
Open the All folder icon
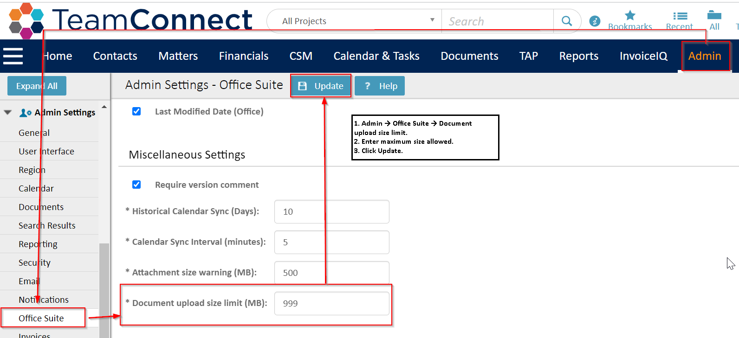pyautogui.click(x=714, y=15)
